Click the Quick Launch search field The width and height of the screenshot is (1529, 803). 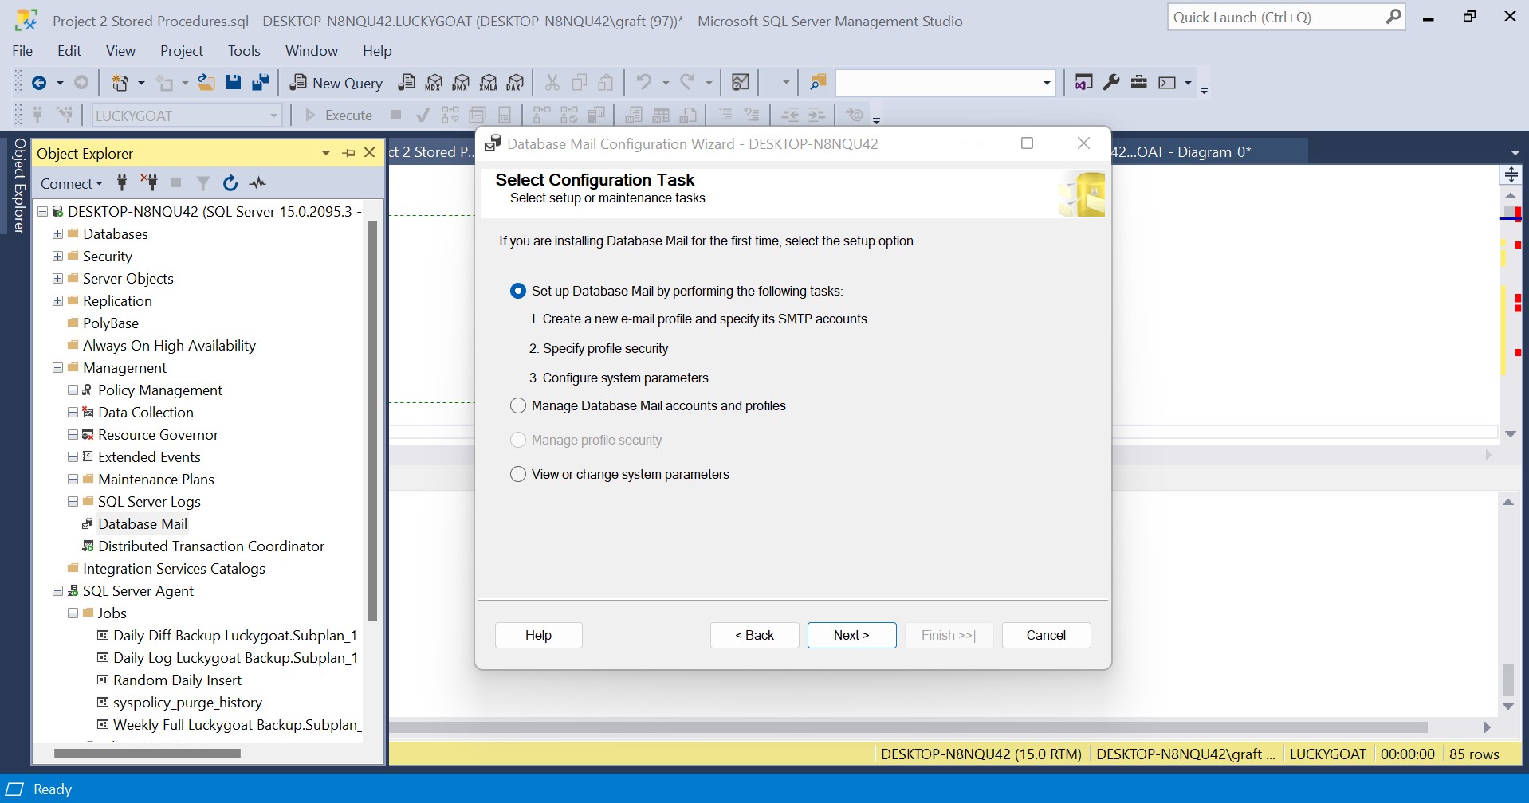pos(1275,17)
